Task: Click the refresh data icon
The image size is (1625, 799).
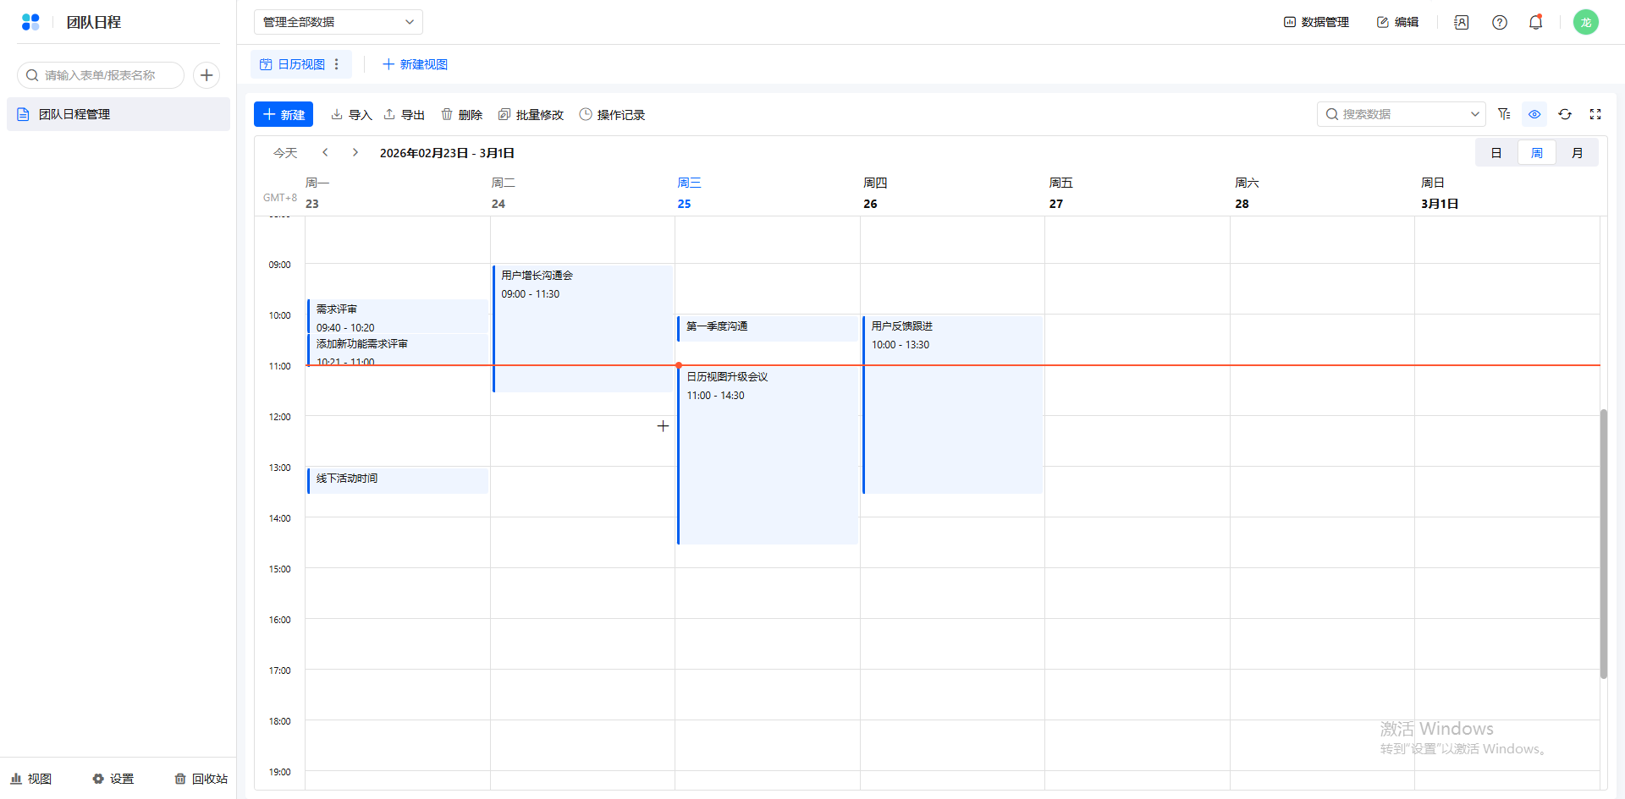Action: [1565, 114]
